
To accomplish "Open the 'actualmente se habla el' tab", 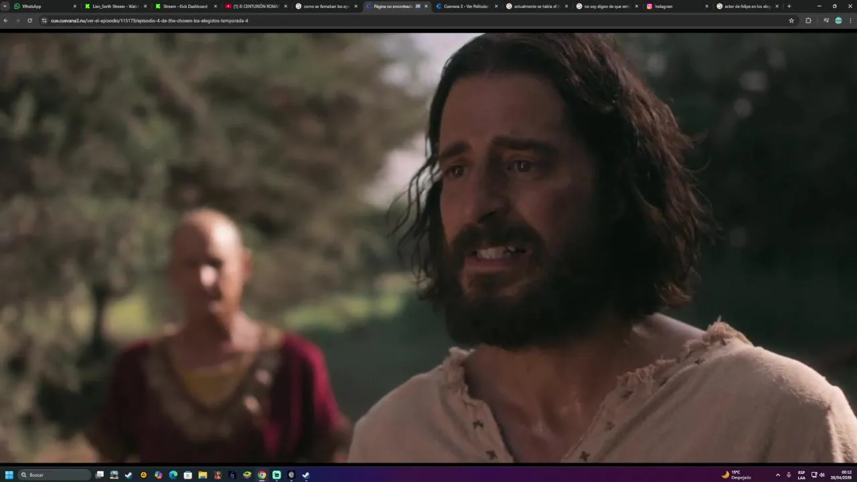I will 537,6.
